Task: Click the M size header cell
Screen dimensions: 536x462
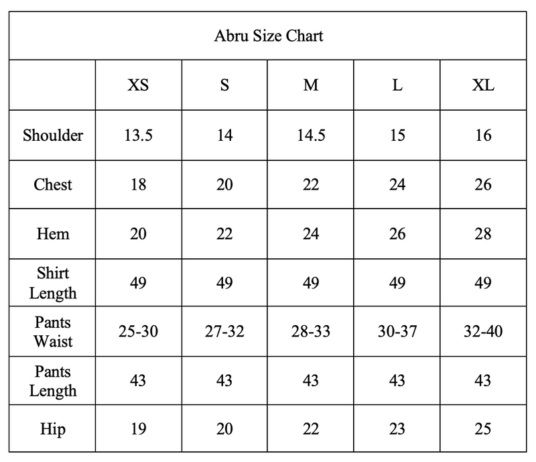Action: click(x=310, y=85)
